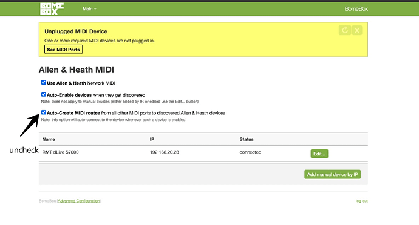419x225 pixels.
Task: Toggle Auto-Enable devices checkbox
Action: (44, 94)
